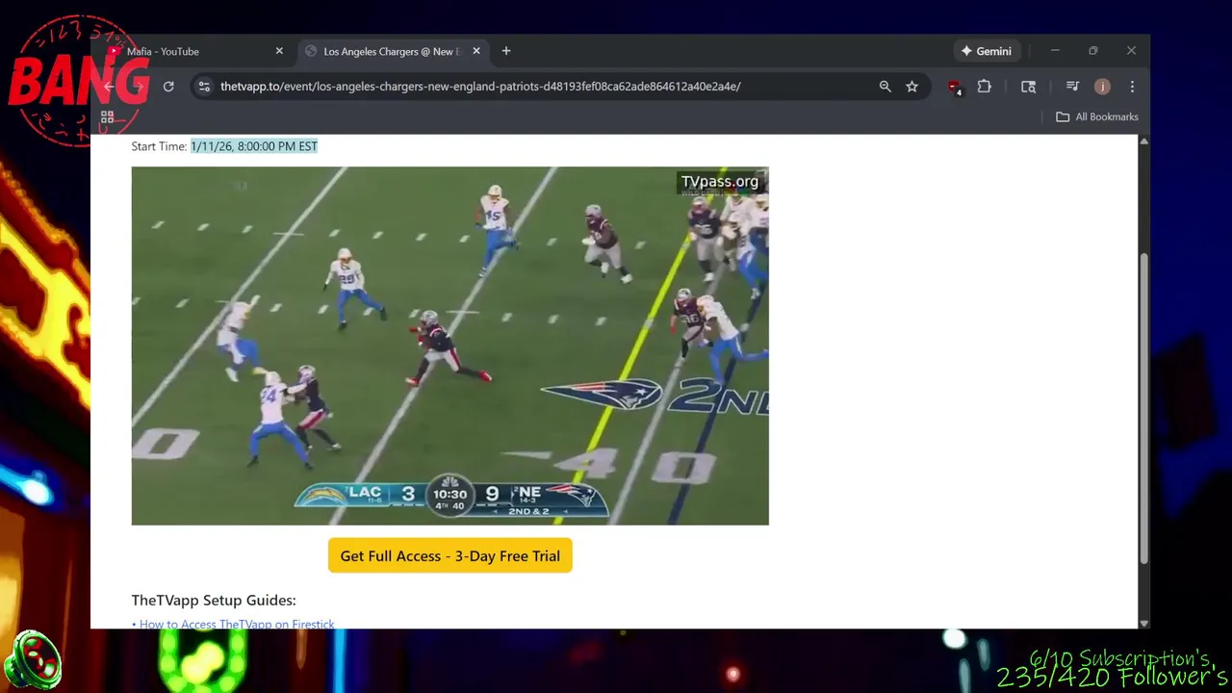Click the page vertical scrollbar thumb
Screen dimensions: 1232x693
click(1143, 408)
